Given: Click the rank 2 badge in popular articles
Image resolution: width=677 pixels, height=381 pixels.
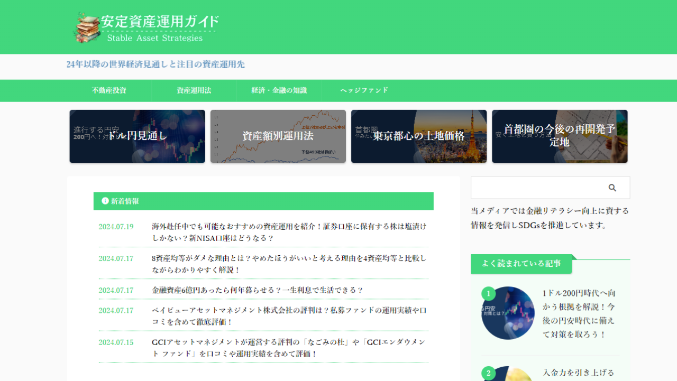Looking at the screenshot, I should tap(489, 373).
